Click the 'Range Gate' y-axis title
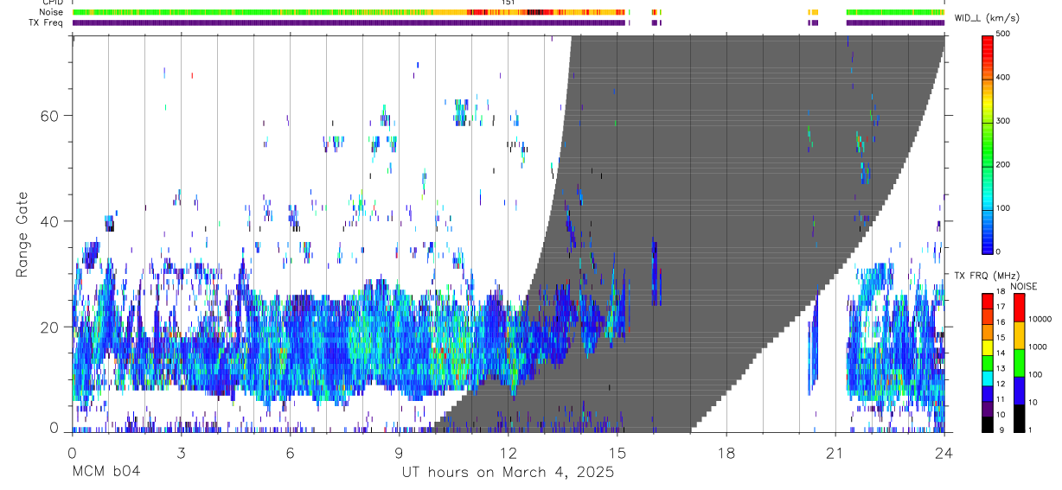Viewport: 1062px width, 490px height. (23, 233)
